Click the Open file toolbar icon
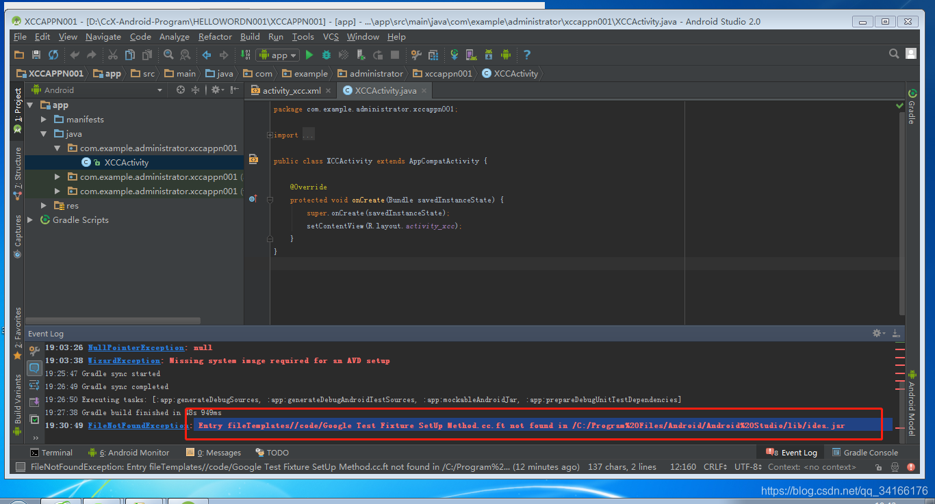This screenshot has height=504, width=935. pos(19,55)
